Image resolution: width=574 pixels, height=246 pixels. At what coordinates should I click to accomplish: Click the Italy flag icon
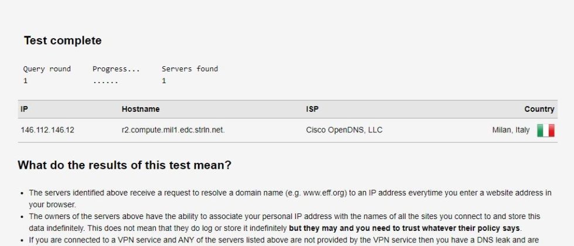click(x=545, y=130)
